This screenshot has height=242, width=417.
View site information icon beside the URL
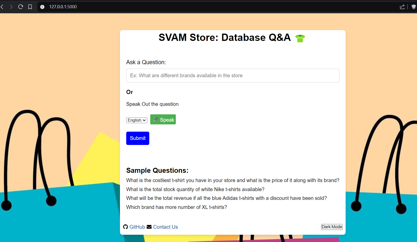click(x=42, y=7)
